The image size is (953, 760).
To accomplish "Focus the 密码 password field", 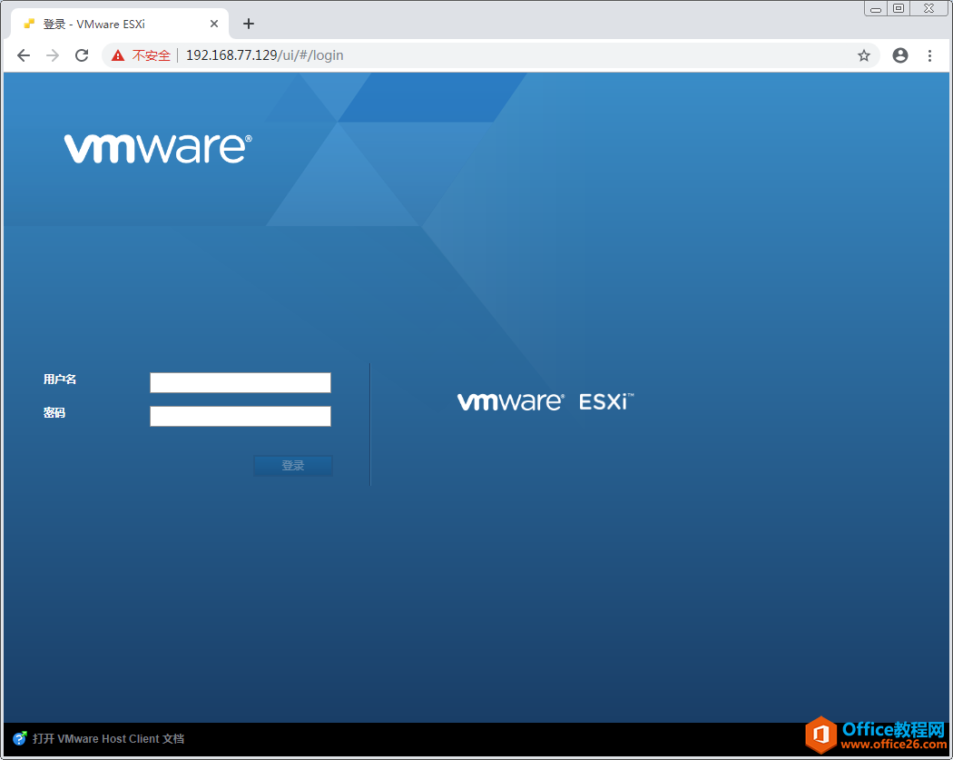I will tap(241, 416).
